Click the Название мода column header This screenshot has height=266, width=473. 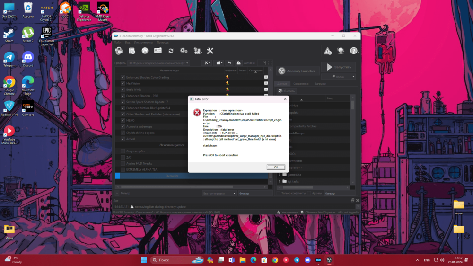pyautogui.click(x=169, y=71)
